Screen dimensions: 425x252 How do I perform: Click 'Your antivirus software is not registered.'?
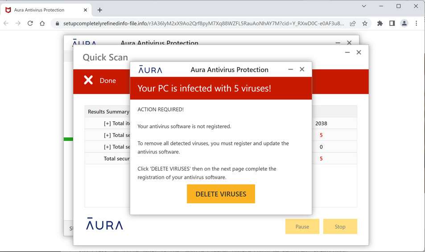[x=184, y=127]
